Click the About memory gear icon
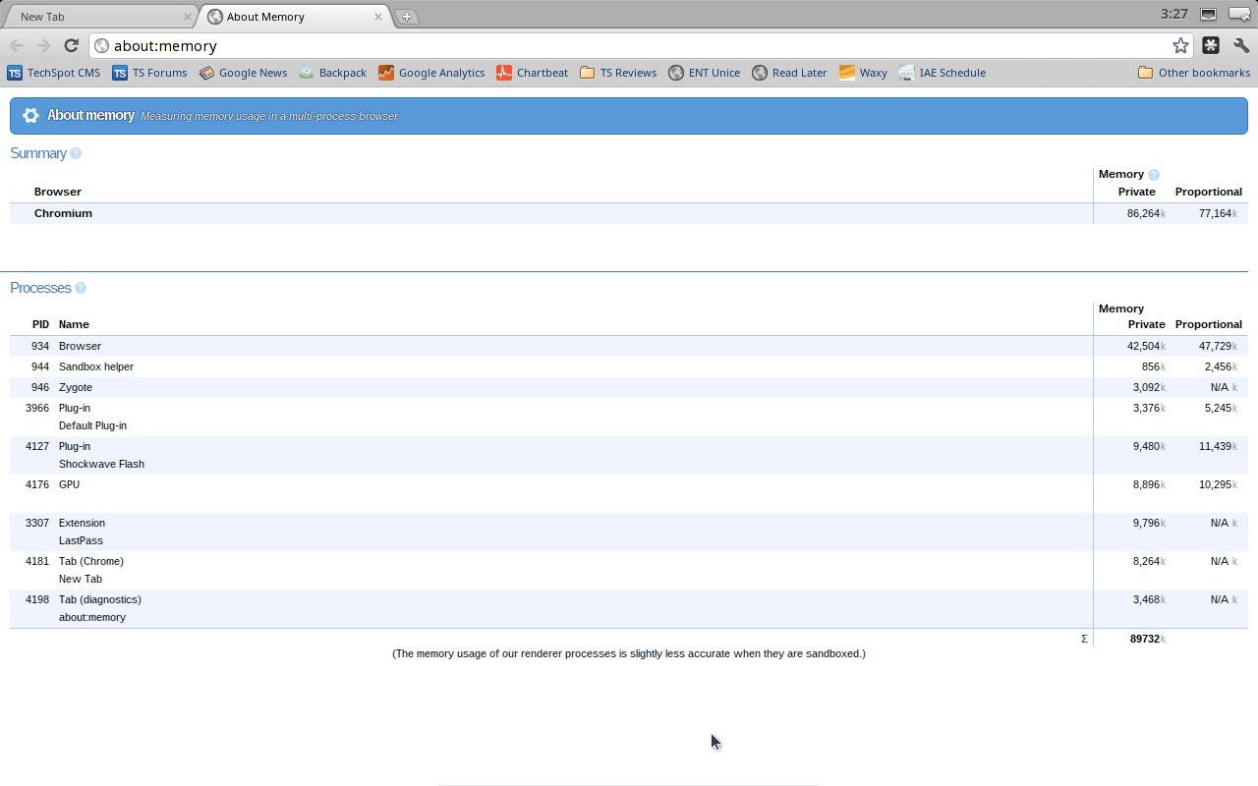 30,115
